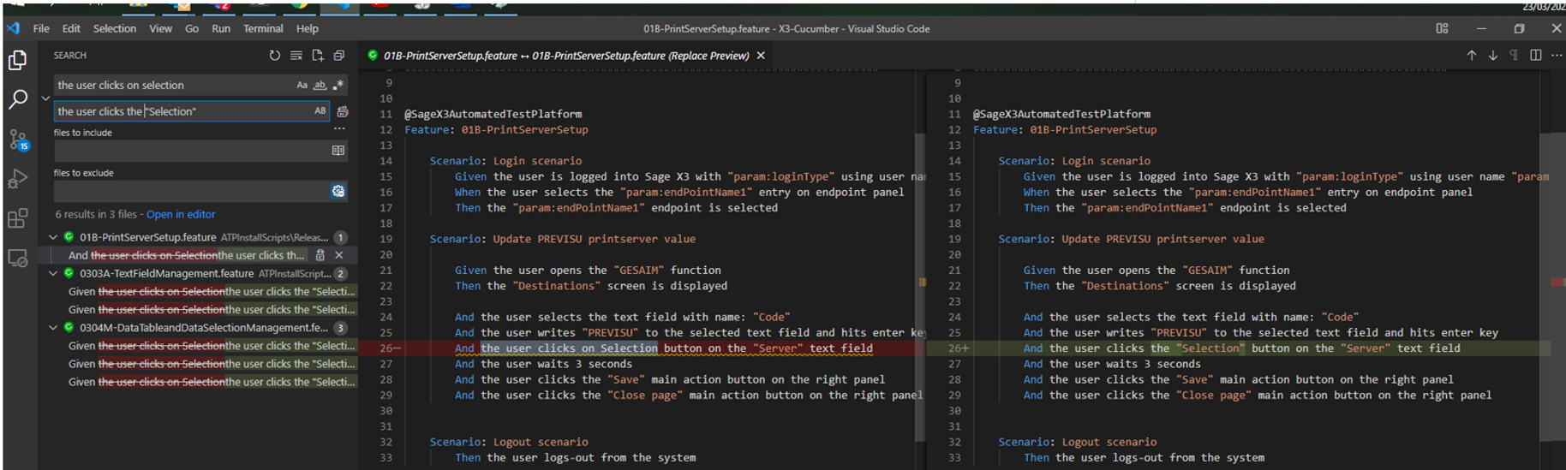Select the 01B-PrintServerSetup Replace Preview tab
The height and width of the screenshot is (470, 1566).
tap(566, 56)
